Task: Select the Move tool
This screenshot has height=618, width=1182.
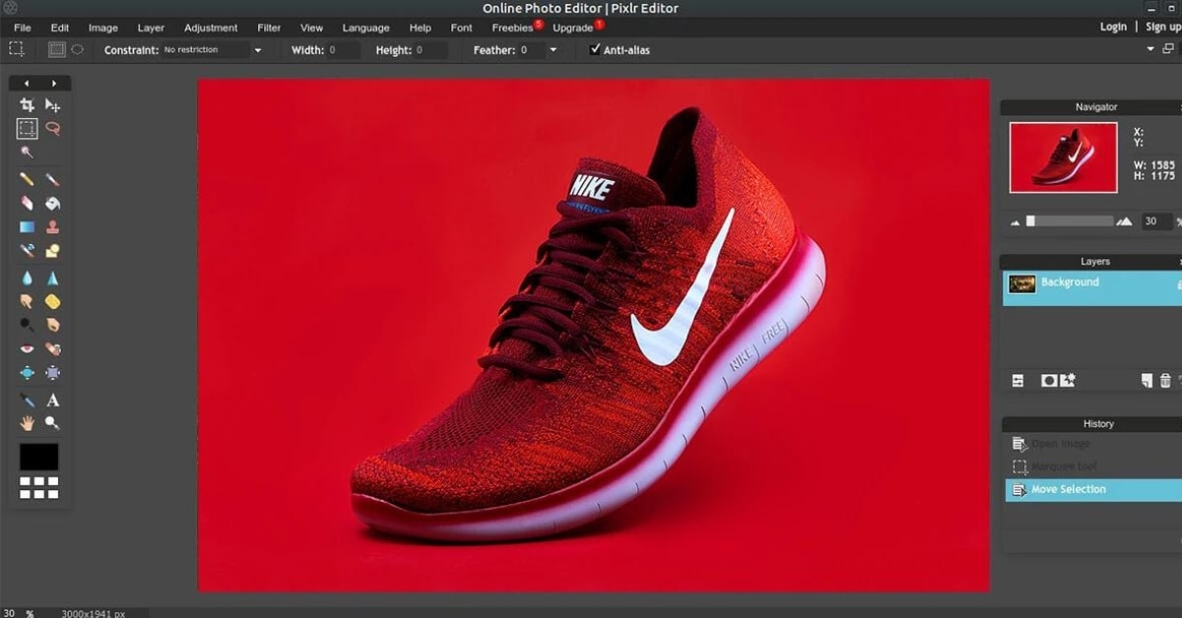Action: coord(52,105)
